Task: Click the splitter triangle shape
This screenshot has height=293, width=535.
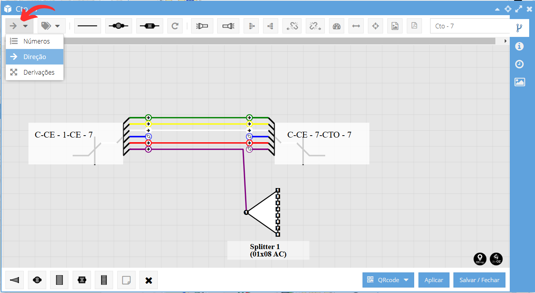Action: click(266, 212)
